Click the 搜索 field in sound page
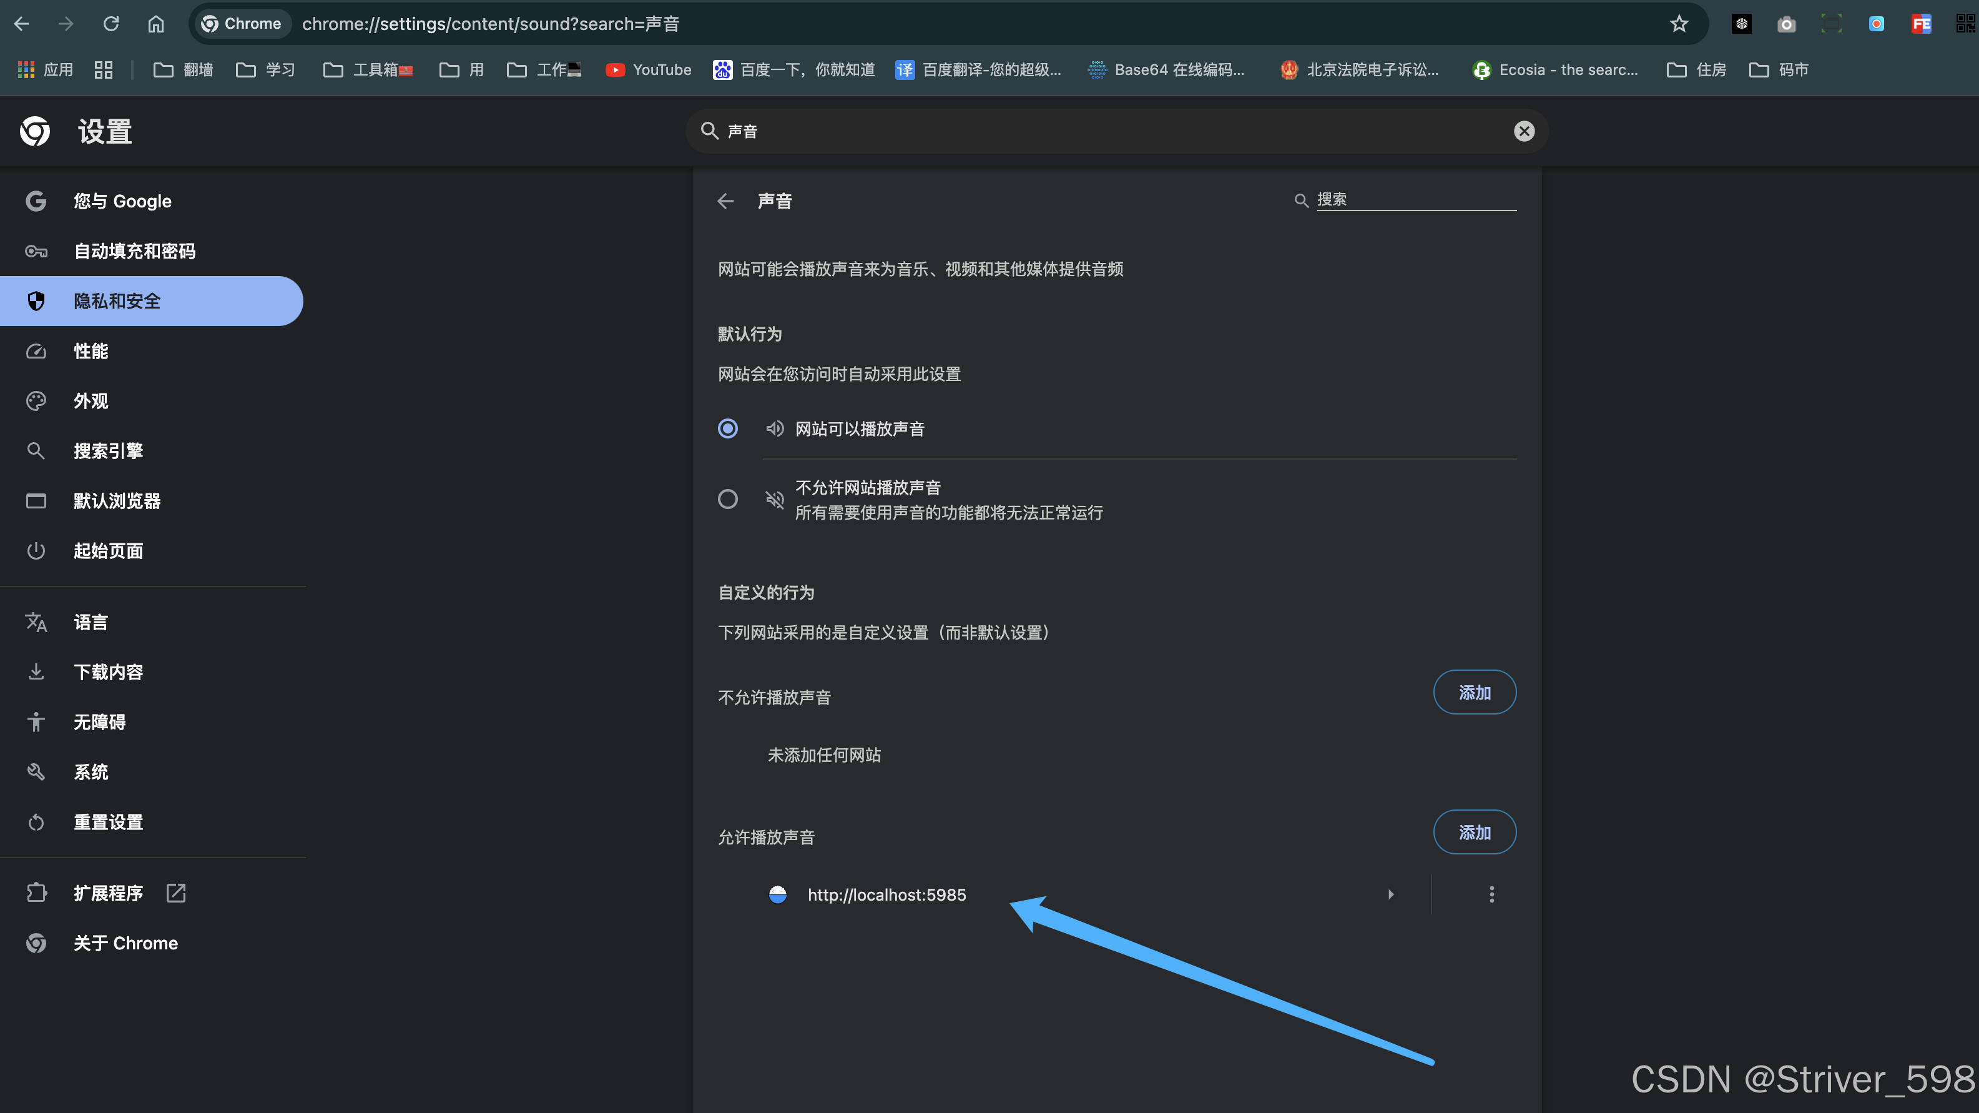Viewport: 1979px width, 1113px height. (x=1415, y=200)
